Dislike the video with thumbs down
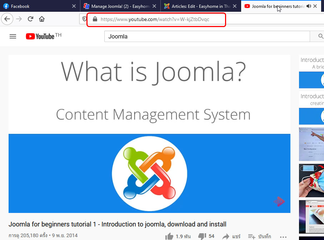 [x=202, y=236]
